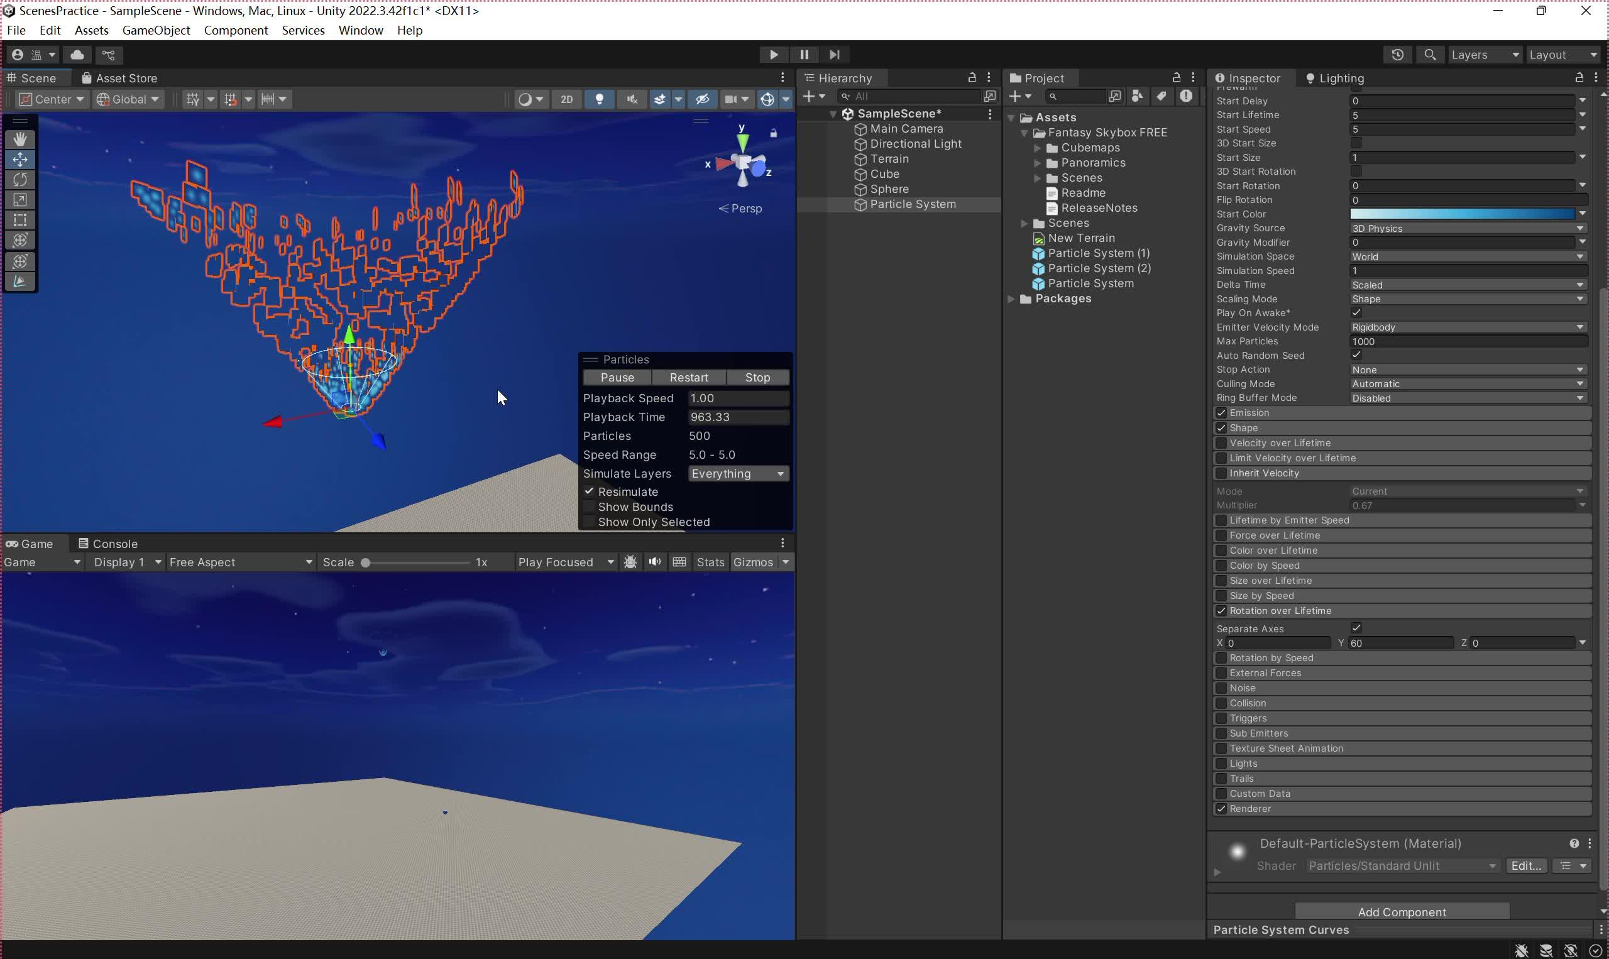Enable the Noise module checkbox
The width and height of the screenshot is (1609, 959).
[x=1221, y=688]
